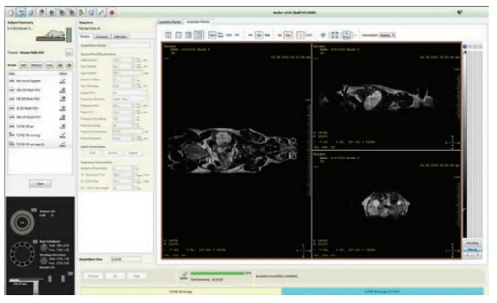497x303 pixels.
Task: Open the Acquisition Monitor tab
Action: [x=199, y=22]
